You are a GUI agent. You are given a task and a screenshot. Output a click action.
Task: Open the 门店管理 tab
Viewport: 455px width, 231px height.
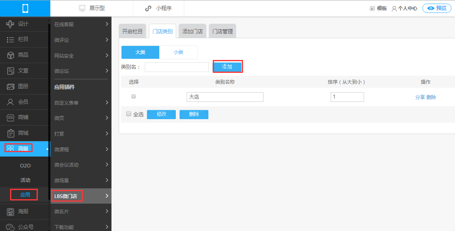coord(222,31)
